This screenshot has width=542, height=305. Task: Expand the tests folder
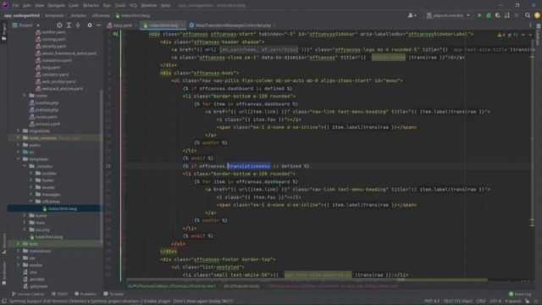(x=18, y=244)
